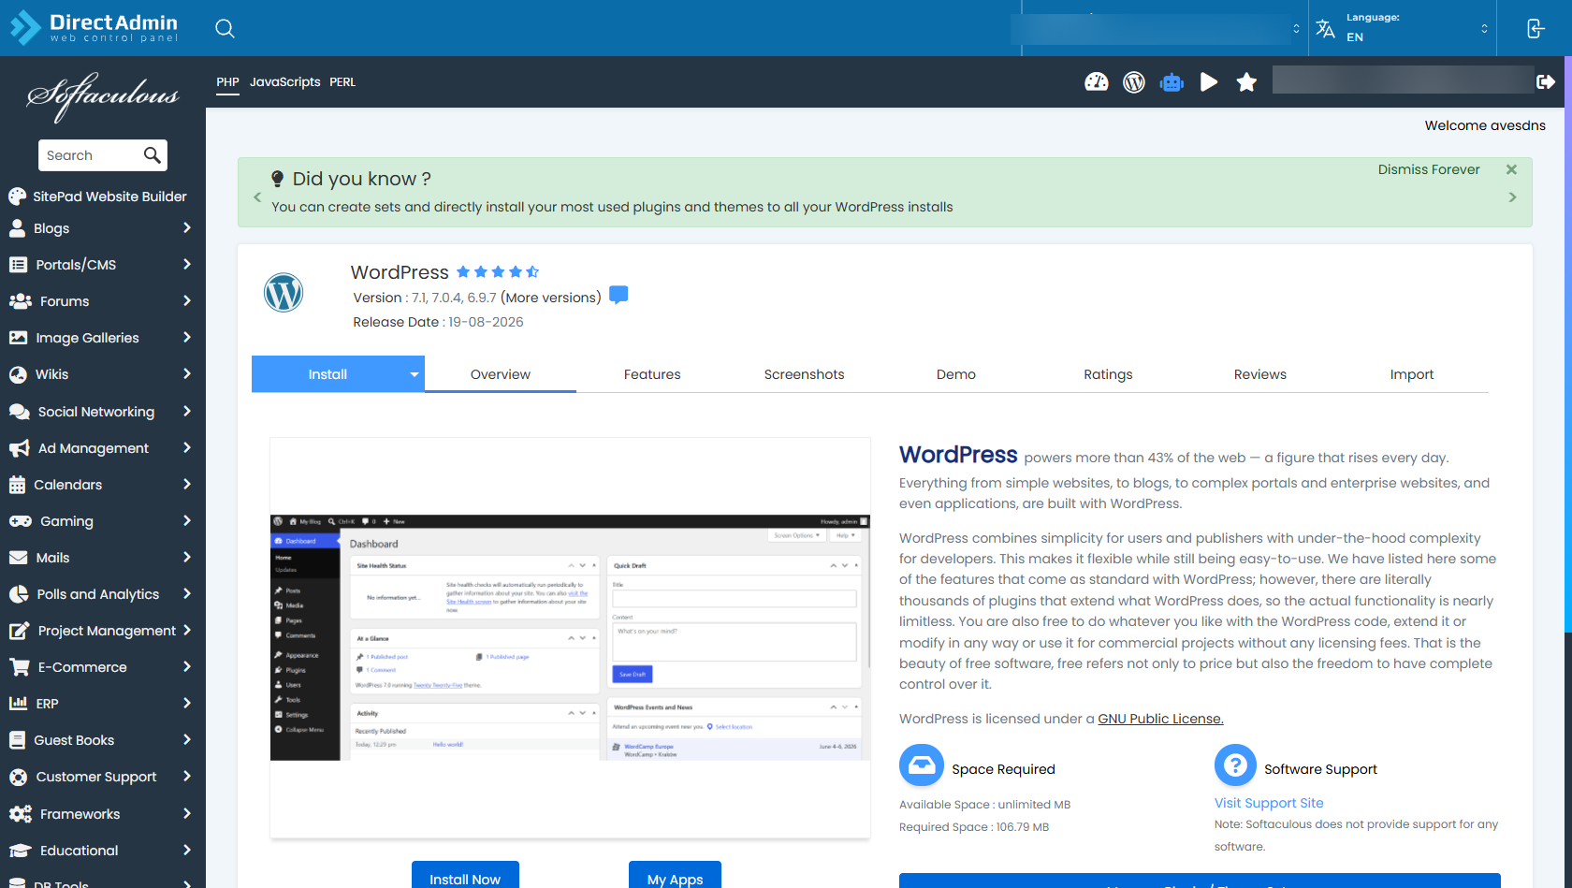Expand the Blogs category

(x=187, y=228)
